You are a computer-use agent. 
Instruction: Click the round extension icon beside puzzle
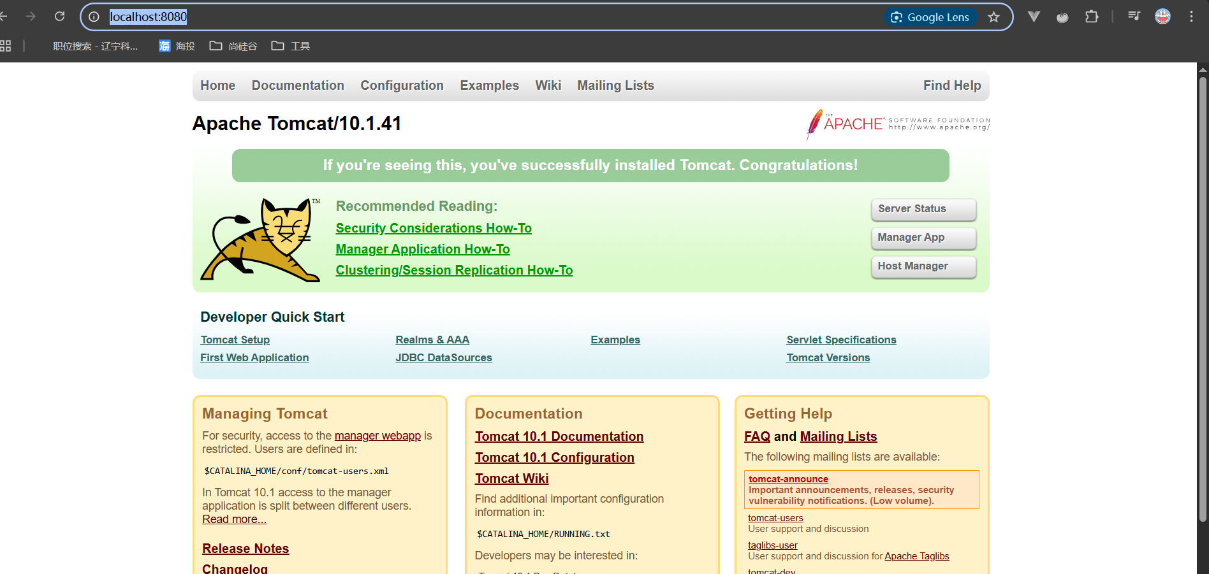[1062, 17]
